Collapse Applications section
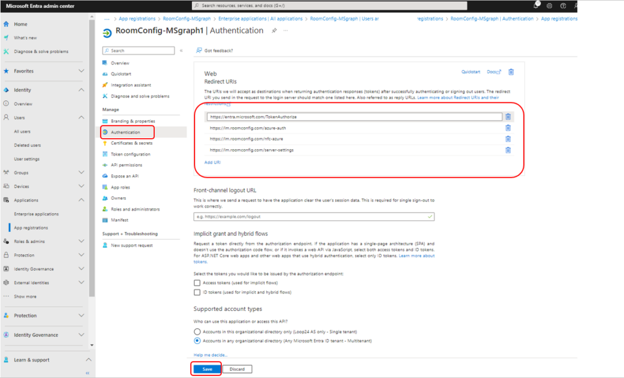Screen dimensions: 624x378 point(81,200)
